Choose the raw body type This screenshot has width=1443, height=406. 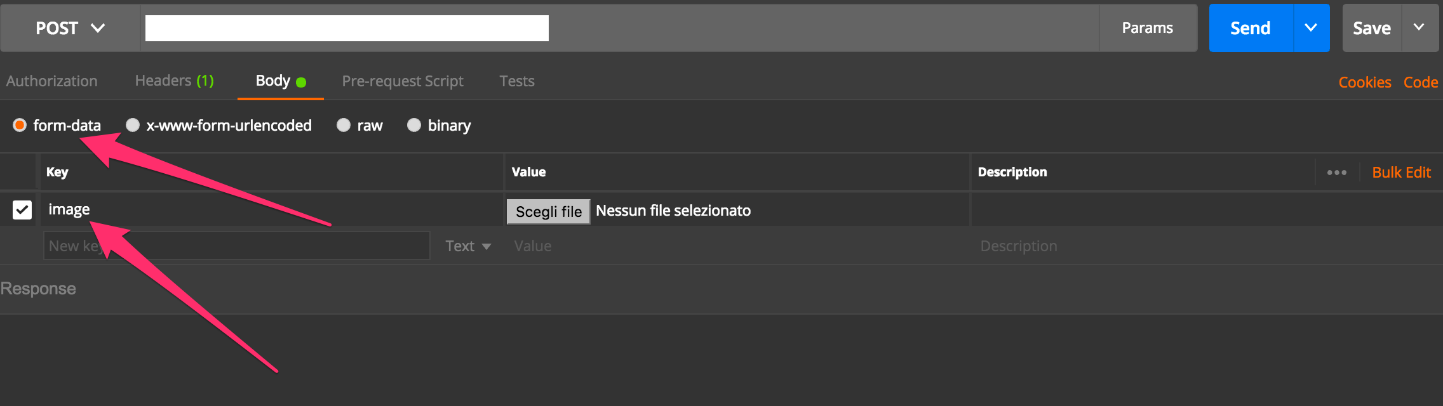pyautogui.click(x=344, y=125)
